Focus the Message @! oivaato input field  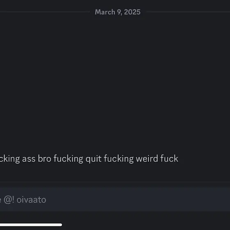pyautogui.click(x=115, y=199)
